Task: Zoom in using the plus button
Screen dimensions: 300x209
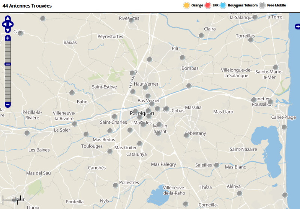Action: tap(7, 38)
